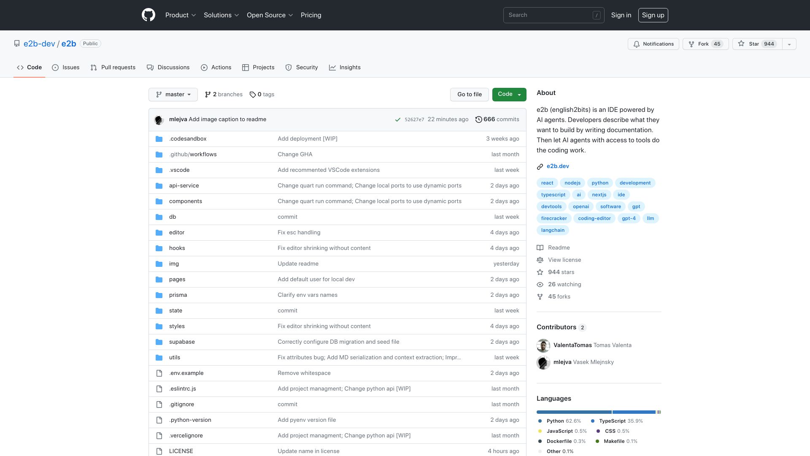Switch to the Issues tab

tap(66, 68)
